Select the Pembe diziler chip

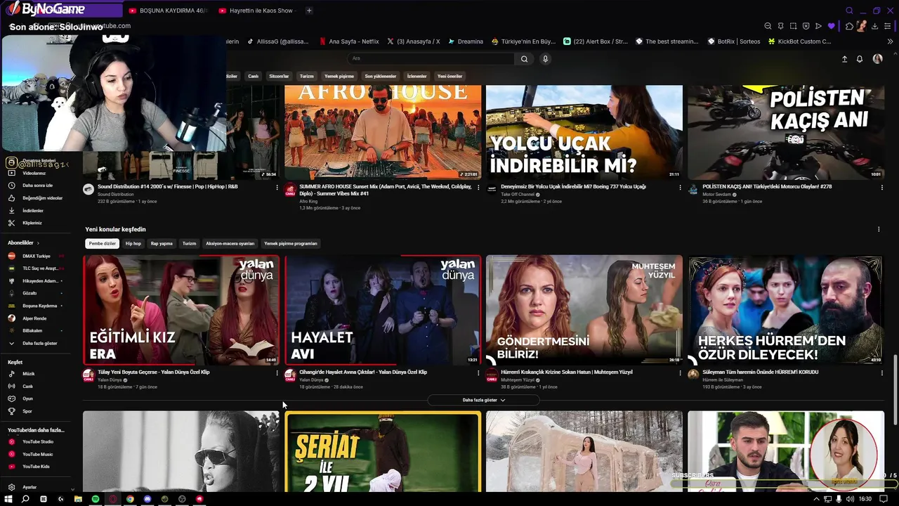pos(103,243)
